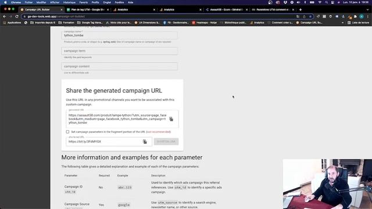Open the UA Dimensions bookmark
The height and width of the screenshot is (209, 372).
coord(147,23)
